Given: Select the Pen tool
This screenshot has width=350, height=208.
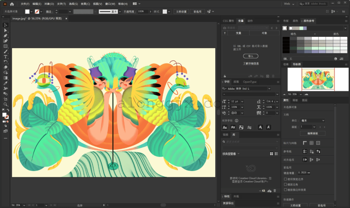Looking at the screenshot, I should point(5,36).
